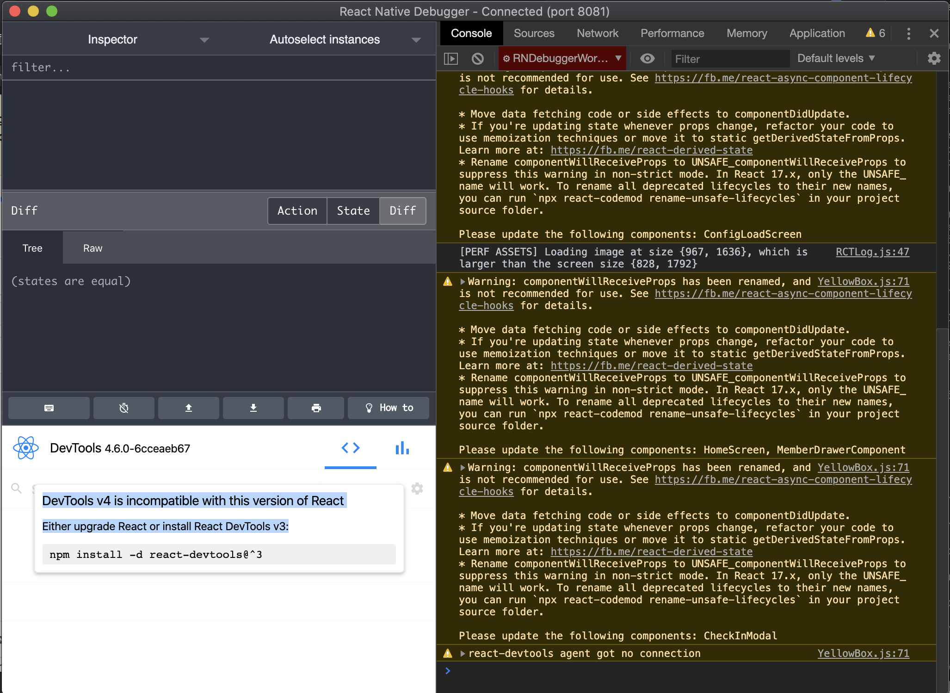This screenshot has height=693, width=950.
Task: Click 'DevTools v4 is incompatible' heading
Action: point(193,501)
